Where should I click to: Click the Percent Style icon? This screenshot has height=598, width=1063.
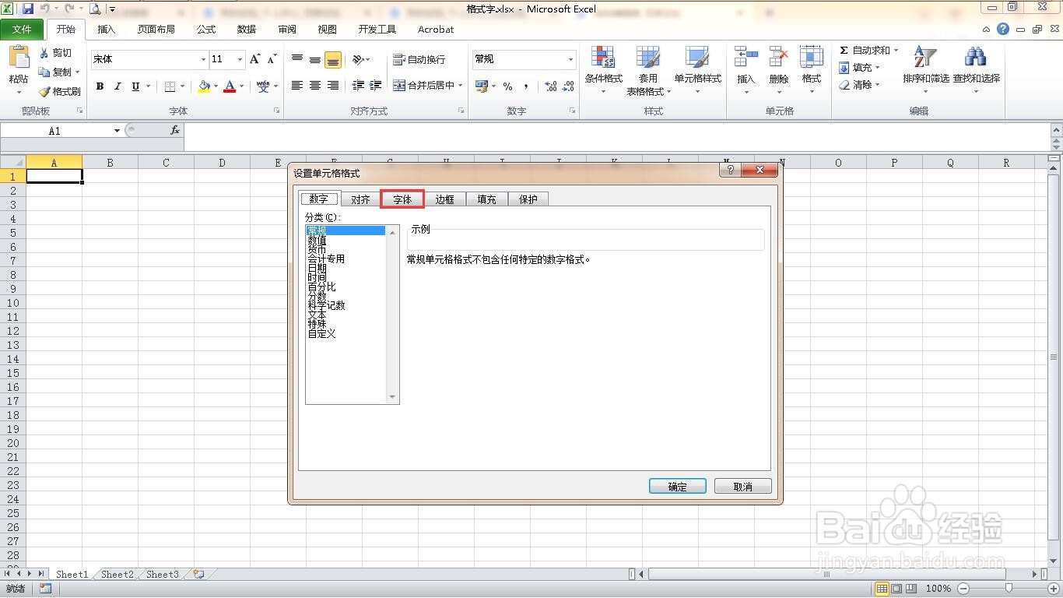(x=507, y=86)
